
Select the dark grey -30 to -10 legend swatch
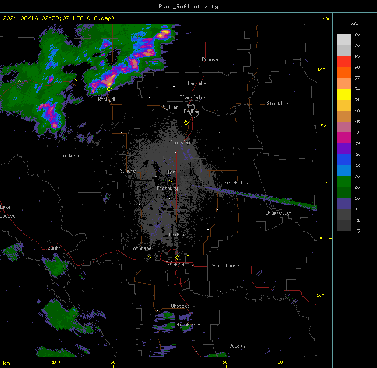point(344,226)
